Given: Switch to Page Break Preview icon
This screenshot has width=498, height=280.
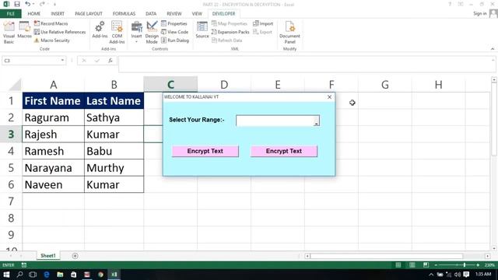Looking at the screenshot, I should 426,264.
